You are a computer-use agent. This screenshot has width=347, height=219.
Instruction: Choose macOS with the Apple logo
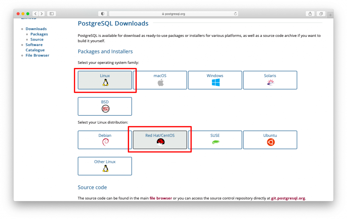pos(160,80)
